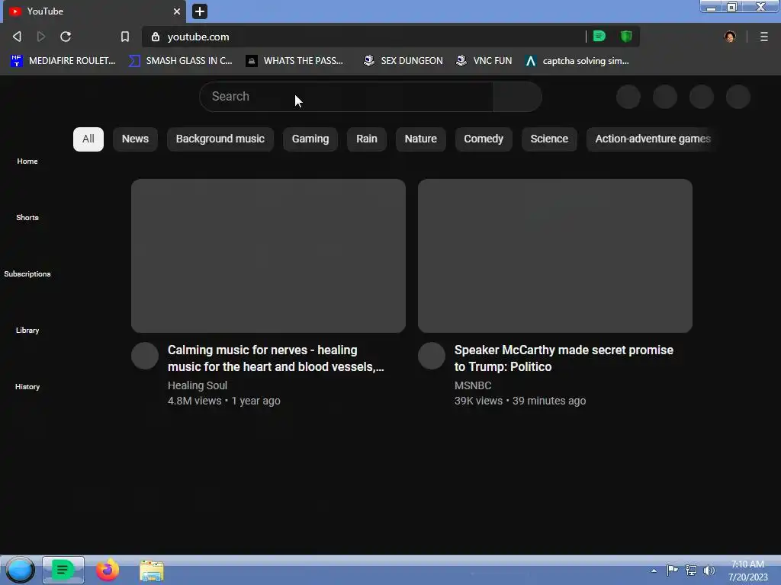Select the News filter chip

pos(135,139)
